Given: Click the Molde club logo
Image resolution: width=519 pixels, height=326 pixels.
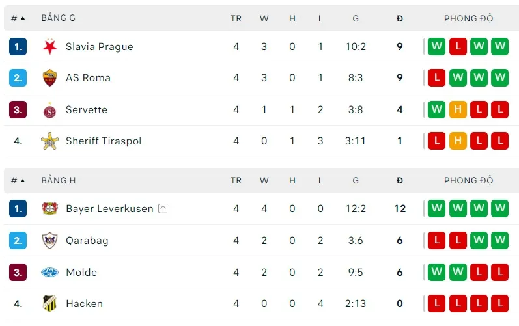Looking at the screenshot, I should coord(50,273).
